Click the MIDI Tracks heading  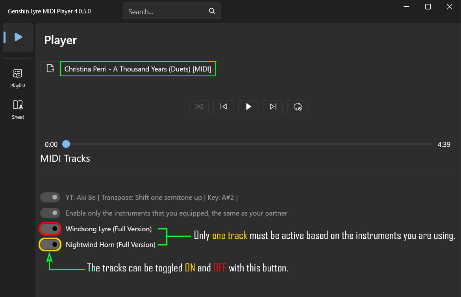click(65, 159)
